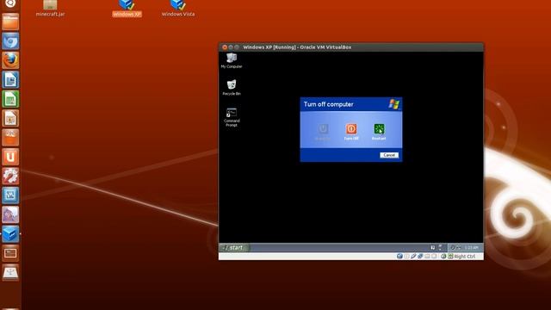Click the shared folders icon in VirtualBox status bar
The image size is (551, 310).
[x=427, y=257]
